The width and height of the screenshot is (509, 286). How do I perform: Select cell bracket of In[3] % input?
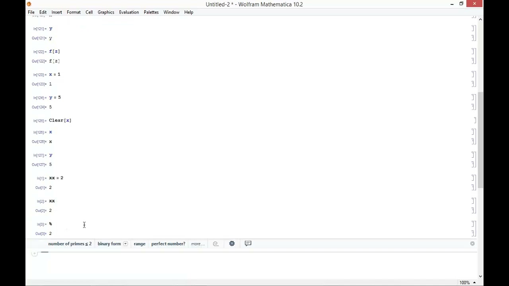point(473,224)
